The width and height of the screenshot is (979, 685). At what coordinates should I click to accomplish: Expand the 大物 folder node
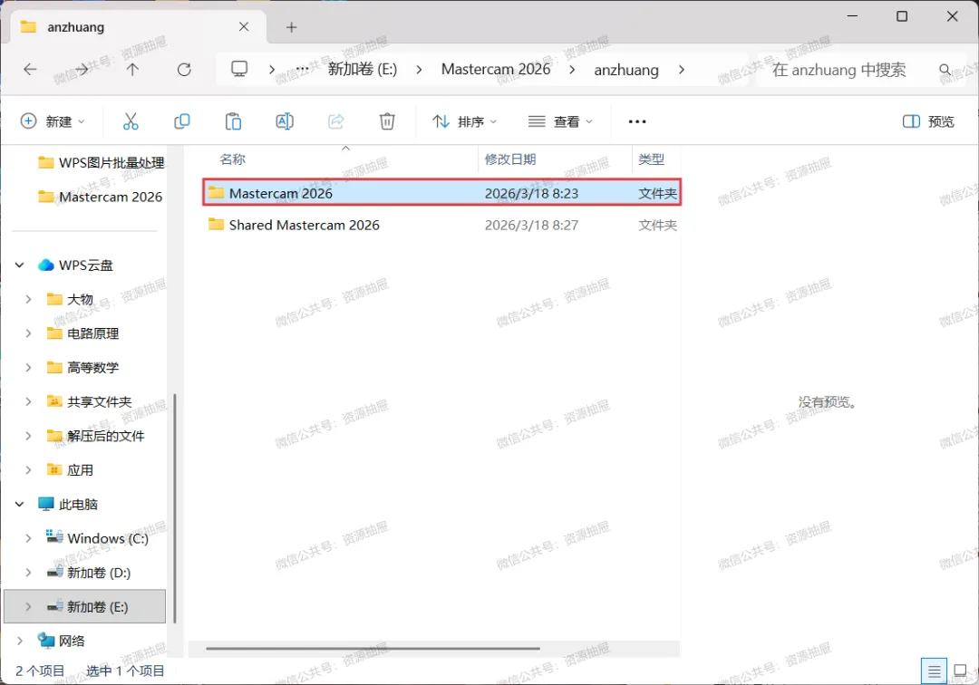(28, 299)
